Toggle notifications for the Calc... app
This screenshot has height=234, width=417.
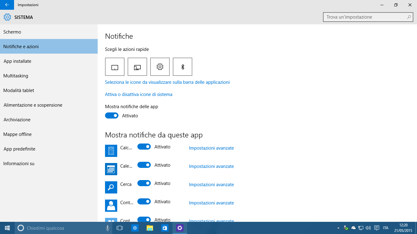[x=144, y=147]
